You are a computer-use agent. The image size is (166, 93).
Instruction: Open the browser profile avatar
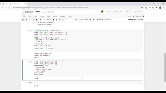coord(160,7)
